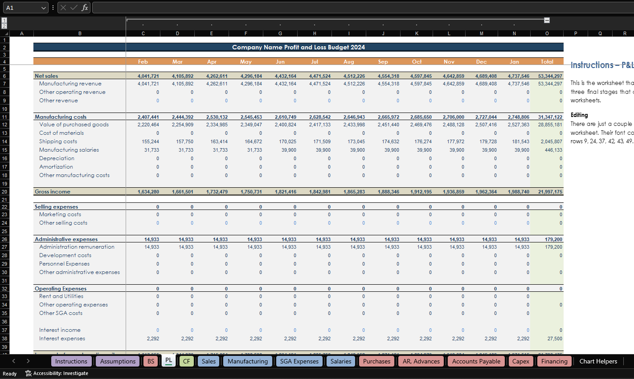Image resolution: width=634 pixels, height=379 pixels.
Task: Collapse the outline using level 1 button
Action: coord(4,20)
